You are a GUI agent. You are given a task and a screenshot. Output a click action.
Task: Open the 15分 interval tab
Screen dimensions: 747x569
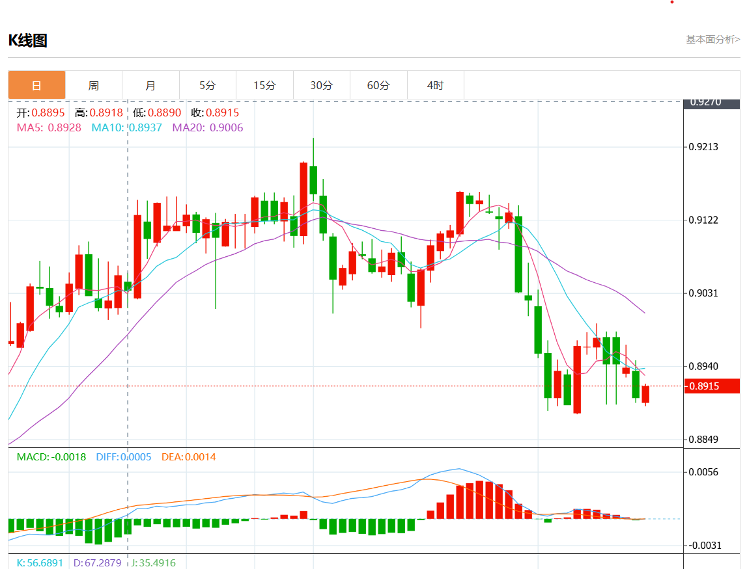click(265, 85)
